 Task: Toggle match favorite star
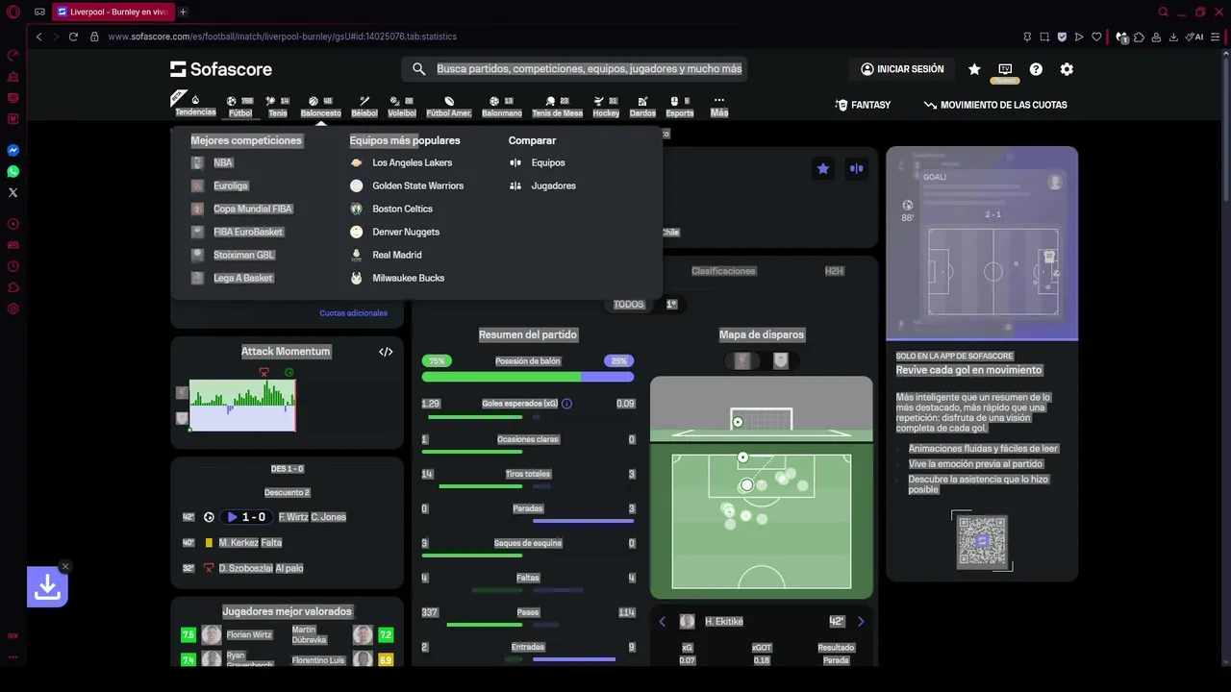tap(823, 168)
